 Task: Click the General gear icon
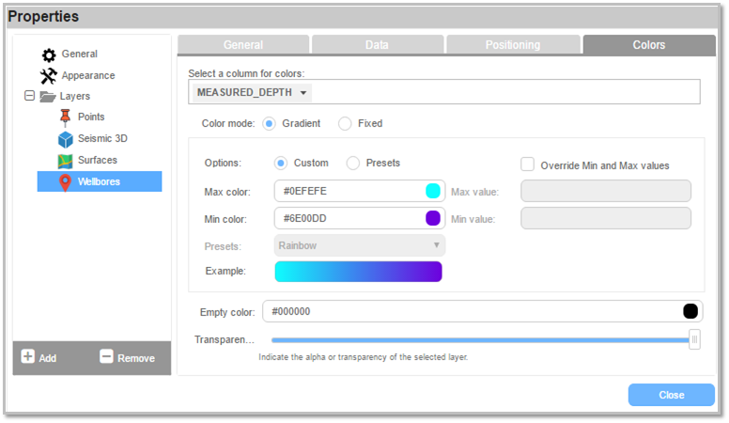pos(49,55)
